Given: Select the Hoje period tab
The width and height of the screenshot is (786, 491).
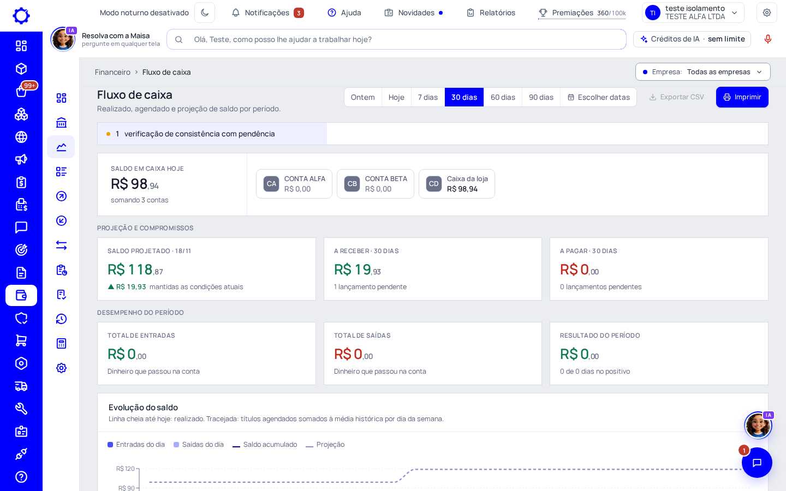Looking at the screenshot, I should 396,97.
